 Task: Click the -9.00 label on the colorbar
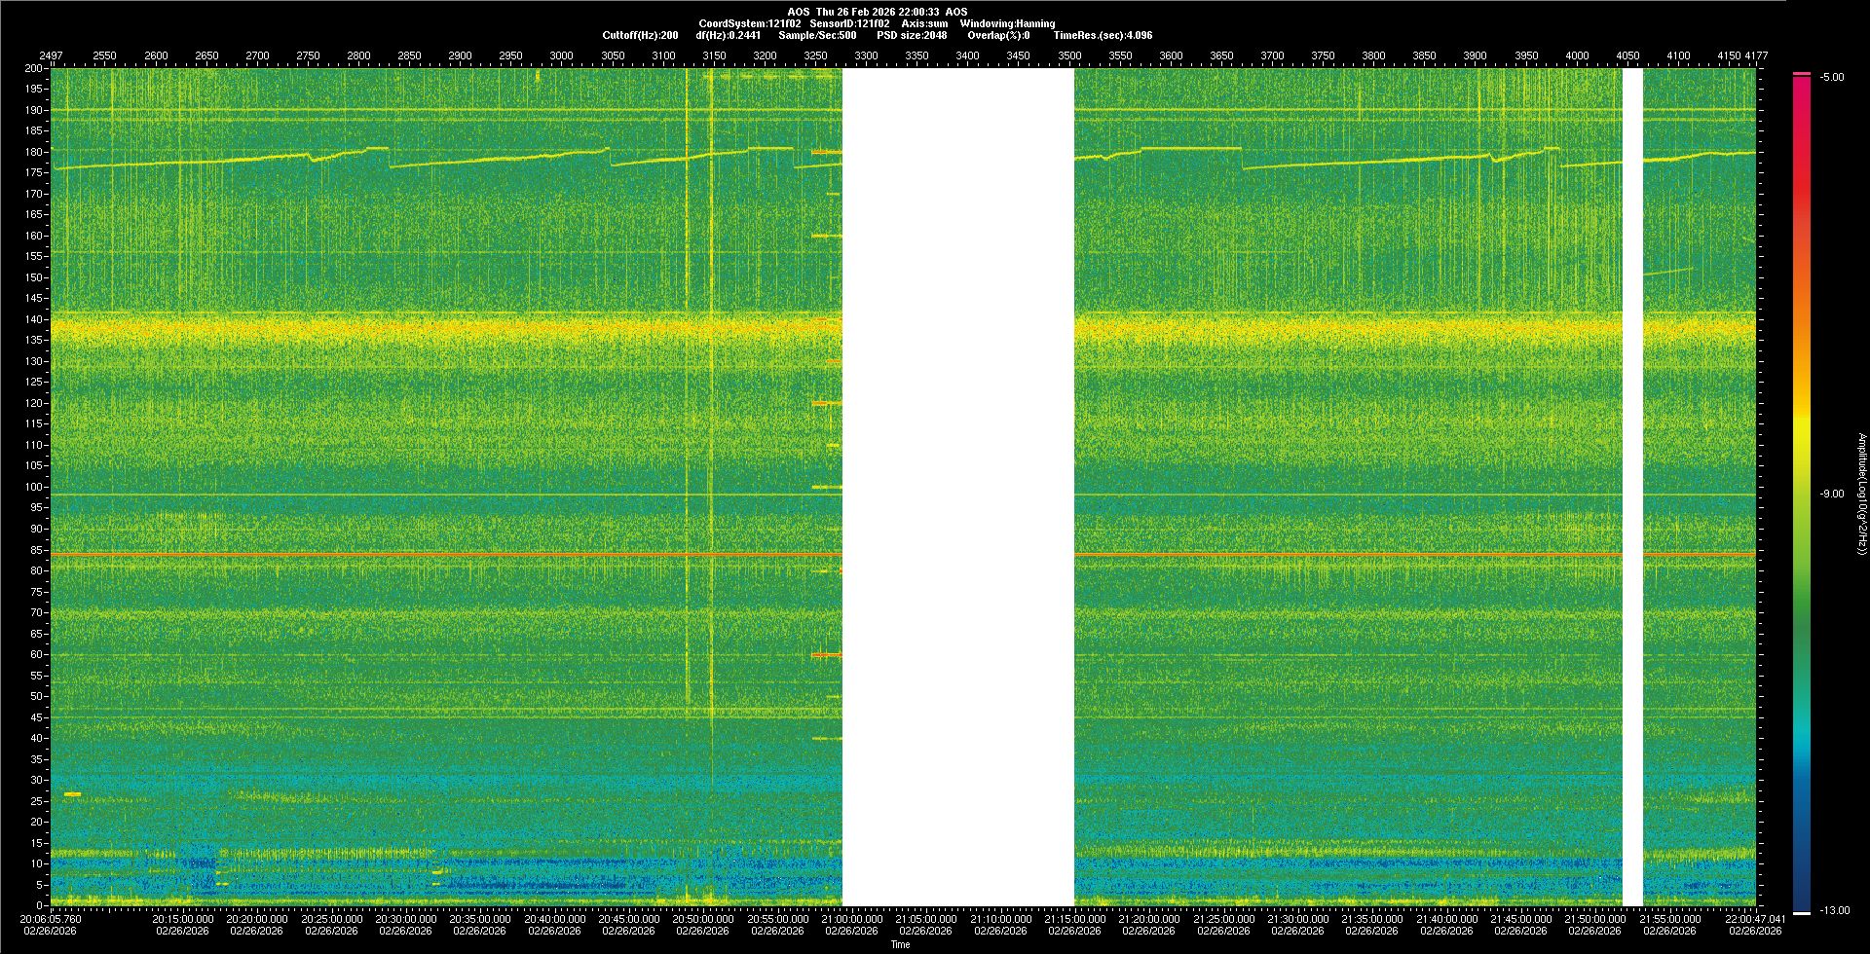[x=1831, y=494]
